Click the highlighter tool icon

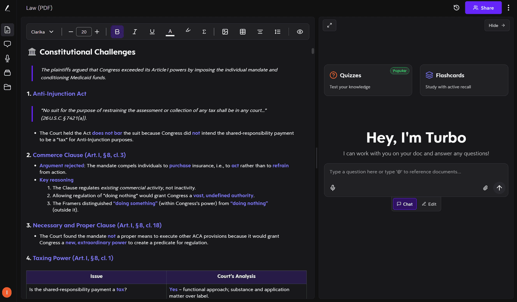(x=188, y=31)
